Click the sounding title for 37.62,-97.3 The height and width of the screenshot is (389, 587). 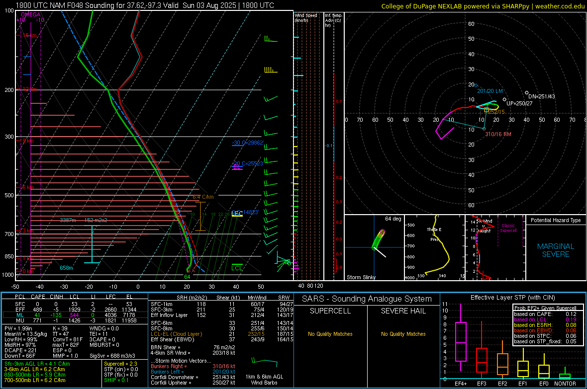click(x=144, y=5)
